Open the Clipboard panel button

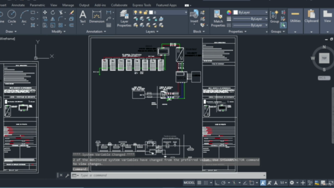tap(312, 21)
